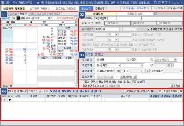This screenshot has height=126, width=184.
Task: Open the stock code dropdown arrow
Action: click(11, 18)
